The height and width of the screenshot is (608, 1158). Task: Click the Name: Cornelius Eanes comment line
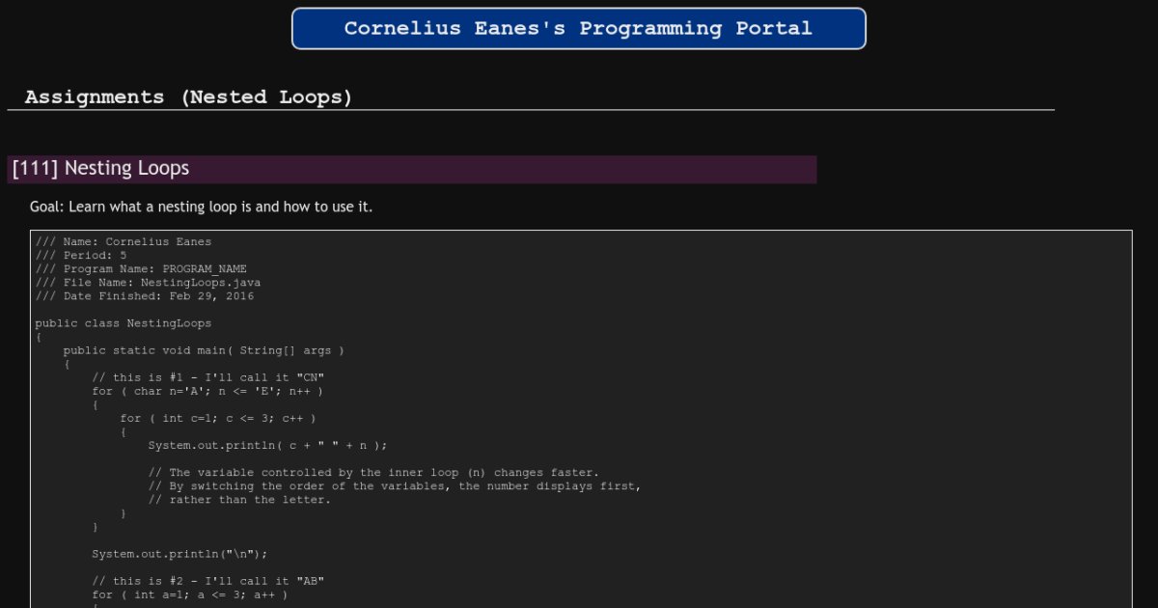click(124, 242)
